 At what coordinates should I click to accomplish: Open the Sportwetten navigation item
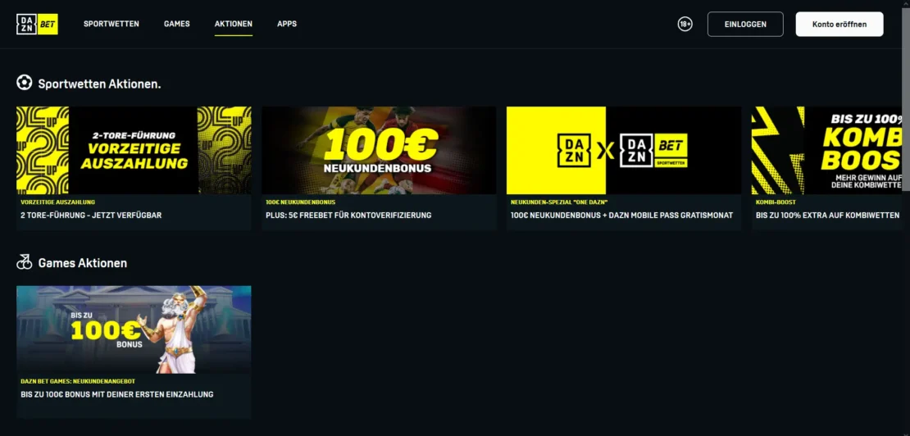[x=111, y=24]
